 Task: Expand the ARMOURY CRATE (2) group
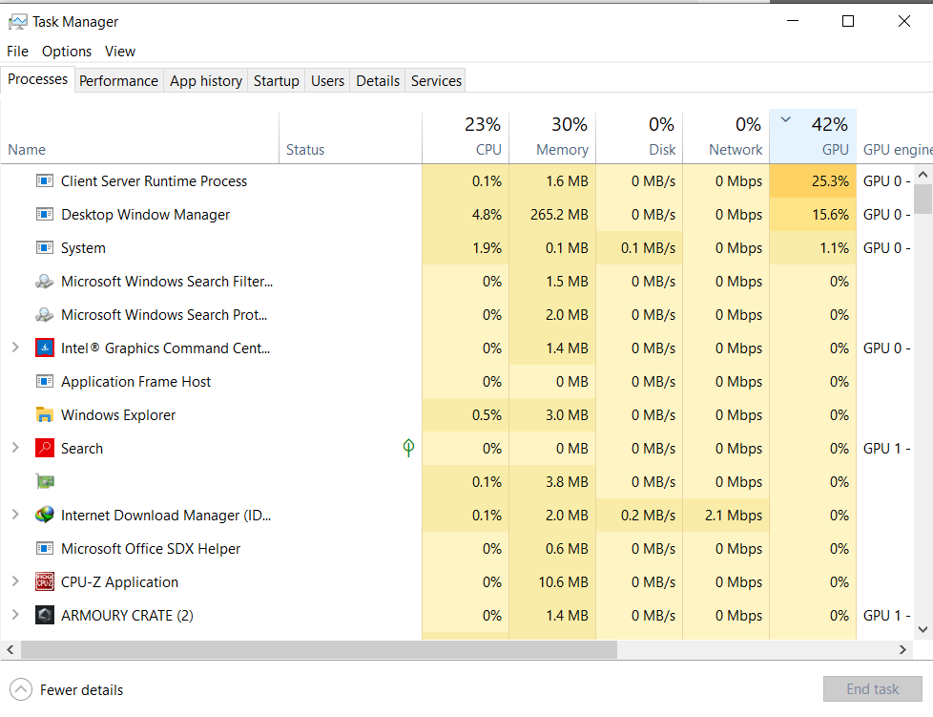tap(15, 615)
